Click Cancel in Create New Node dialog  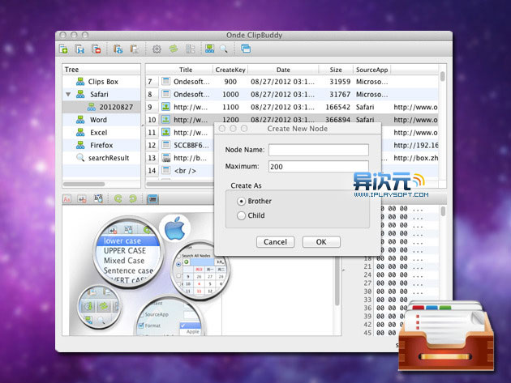(x=276, y=242)
